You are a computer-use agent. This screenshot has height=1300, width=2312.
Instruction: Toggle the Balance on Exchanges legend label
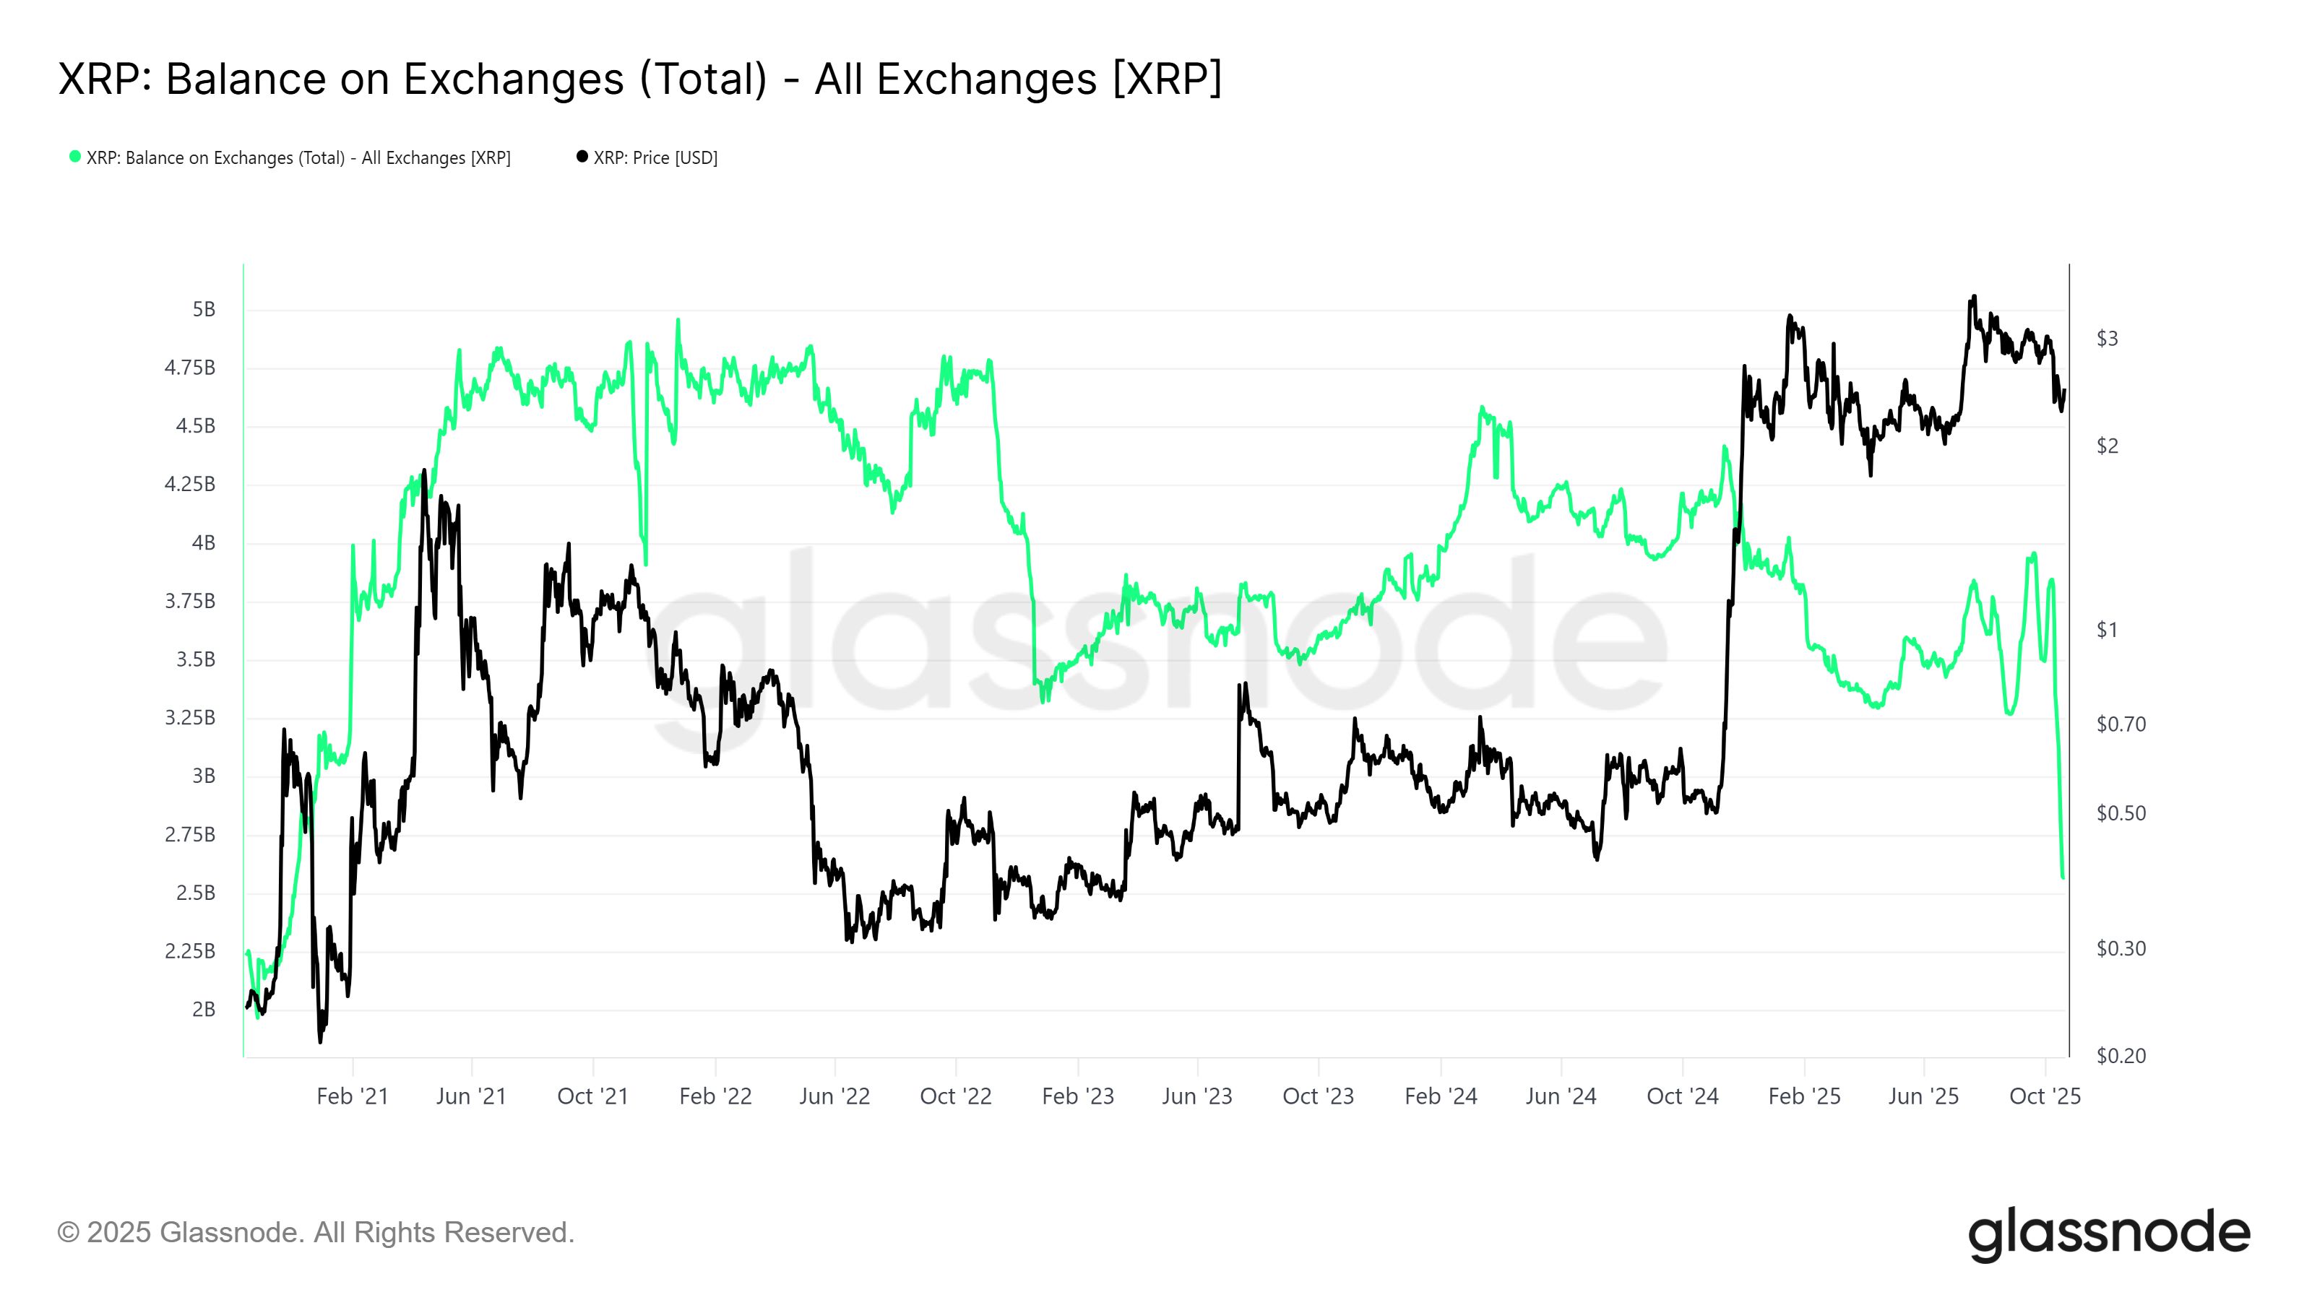pos(298,158)
